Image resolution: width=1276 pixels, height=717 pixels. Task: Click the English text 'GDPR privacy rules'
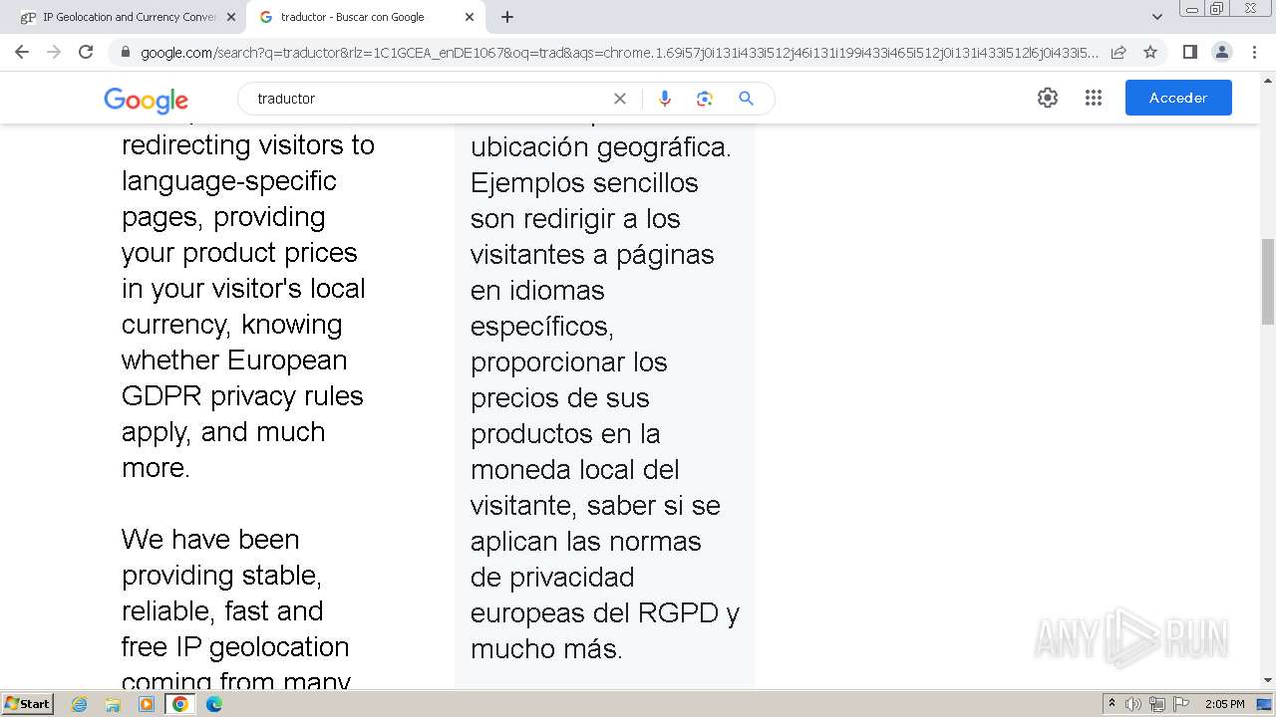pos(242,396)
